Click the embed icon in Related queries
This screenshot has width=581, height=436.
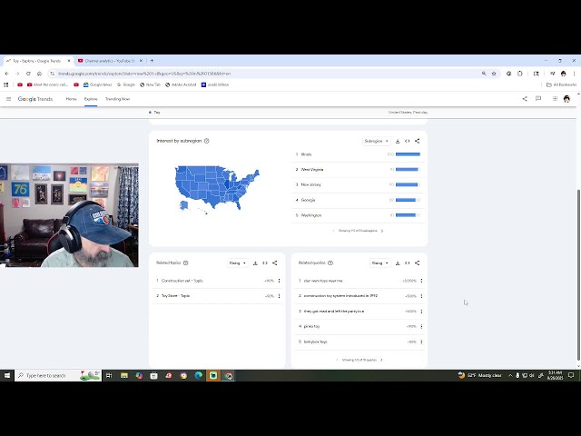click(407, 263)
